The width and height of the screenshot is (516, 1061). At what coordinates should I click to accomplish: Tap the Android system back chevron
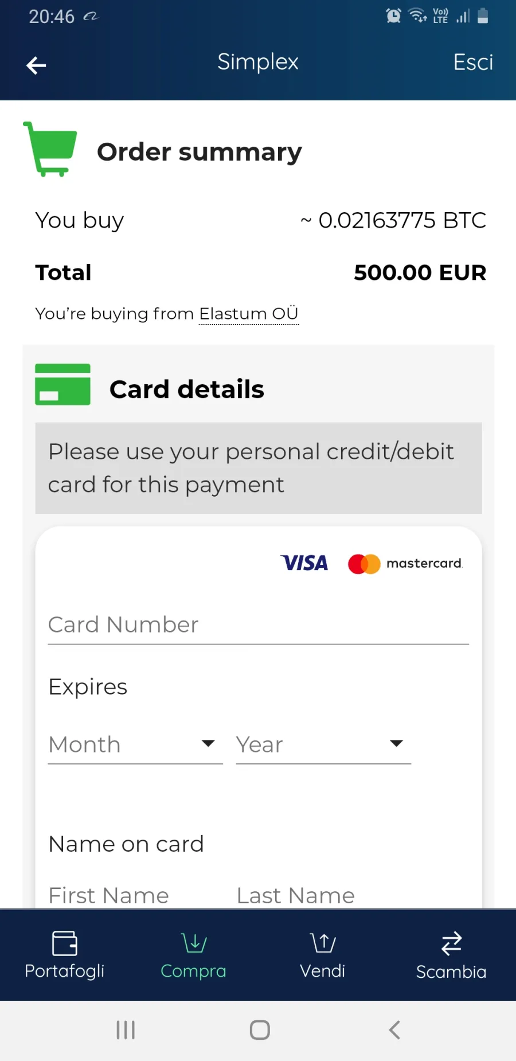(394, 1030)
